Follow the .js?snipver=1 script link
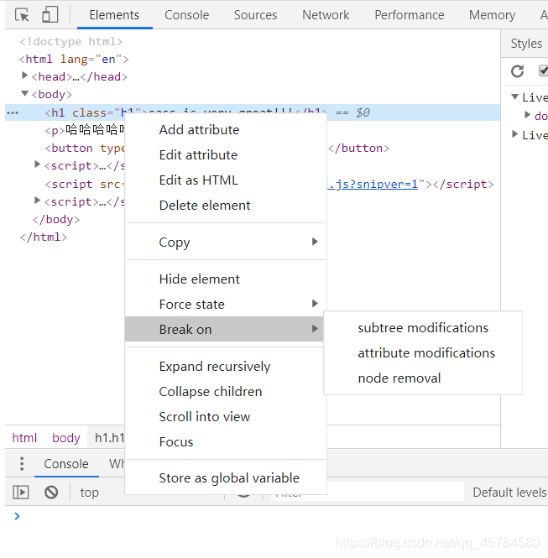The width and height of the screenshot is (548, 558). 373,185
